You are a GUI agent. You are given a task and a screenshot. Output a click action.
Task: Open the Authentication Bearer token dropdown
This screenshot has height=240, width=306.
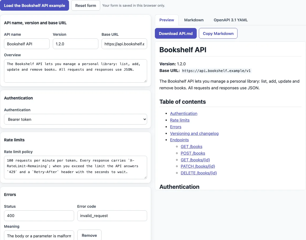click(75, 119)
